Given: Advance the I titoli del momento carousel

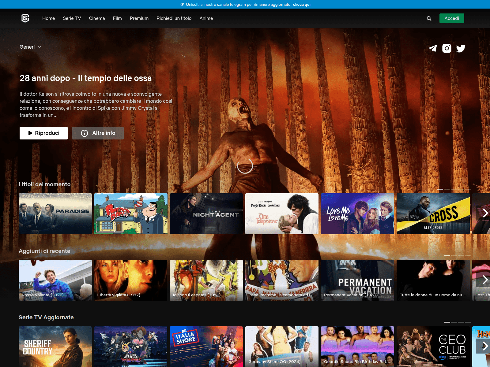Looking at the screenshot, I should (x=485, y=213).
